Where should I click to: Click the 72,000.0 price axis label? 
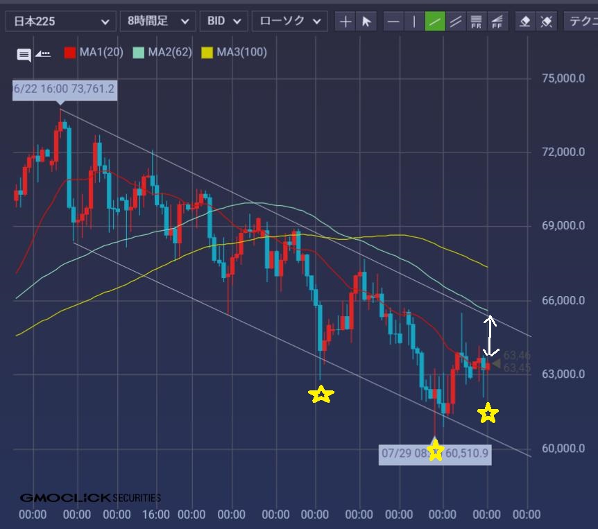tap(563, 152)
